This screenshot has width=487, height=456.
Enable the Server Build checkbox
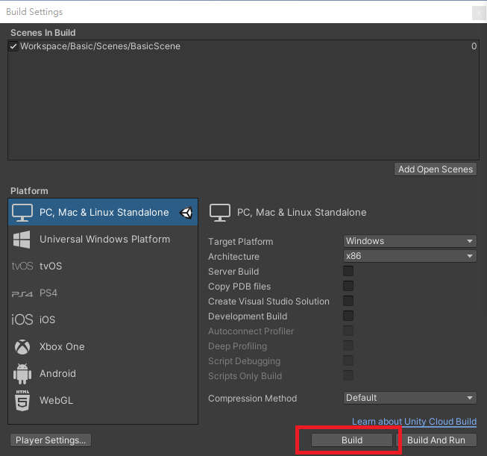coord(348,271)
